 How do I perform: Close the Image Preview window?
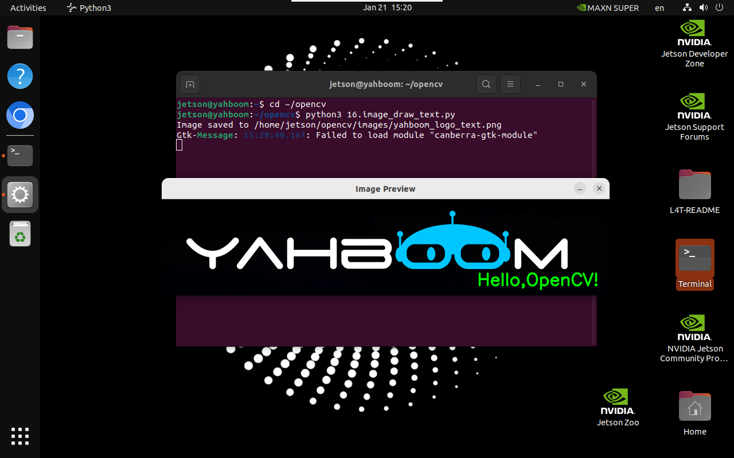[x=599, y=188]
